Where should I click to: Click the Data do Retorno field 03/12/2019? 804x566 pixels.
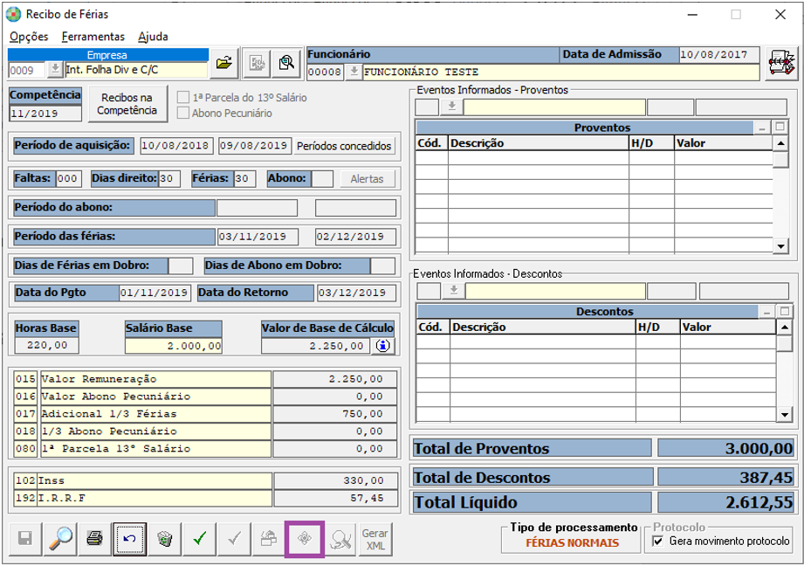(356, 293)
